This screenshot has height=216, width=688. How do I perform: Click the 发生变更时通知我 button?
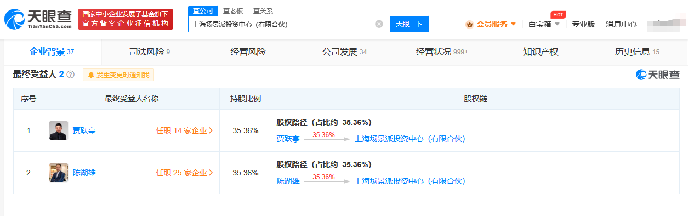(x=119, y=75)
